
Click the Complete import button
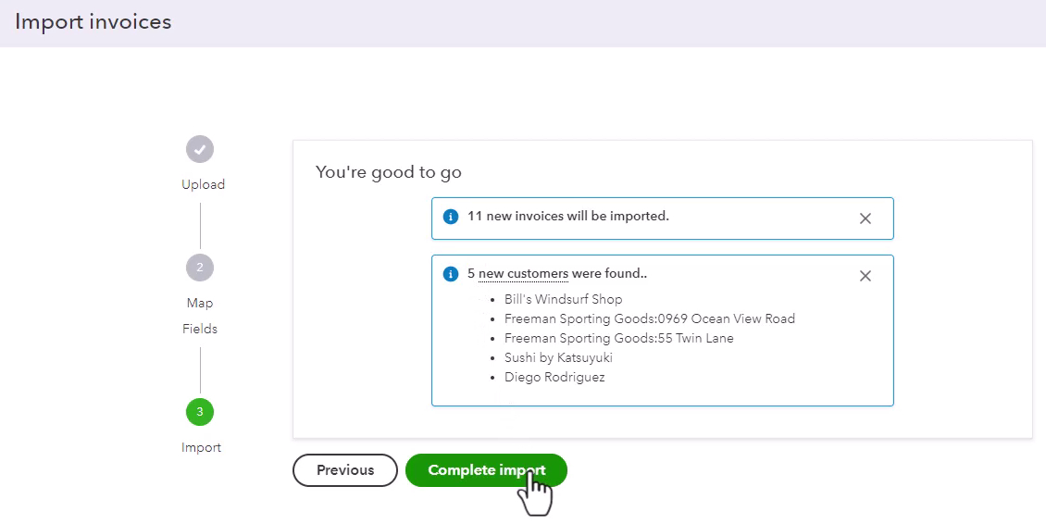coord(486,470)
